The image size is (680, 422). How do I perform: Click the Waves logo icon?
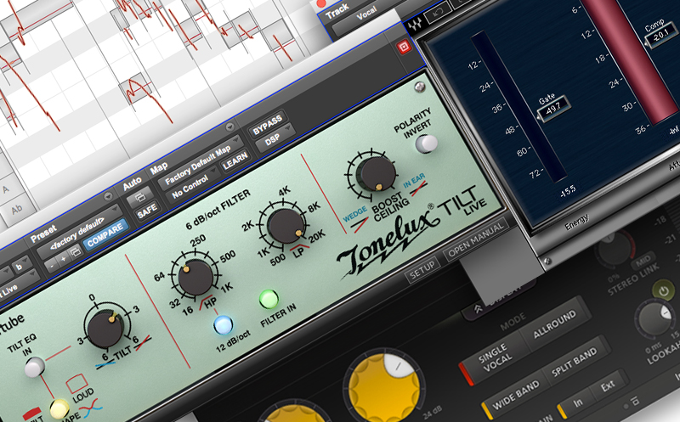click(x=414, y=25)
